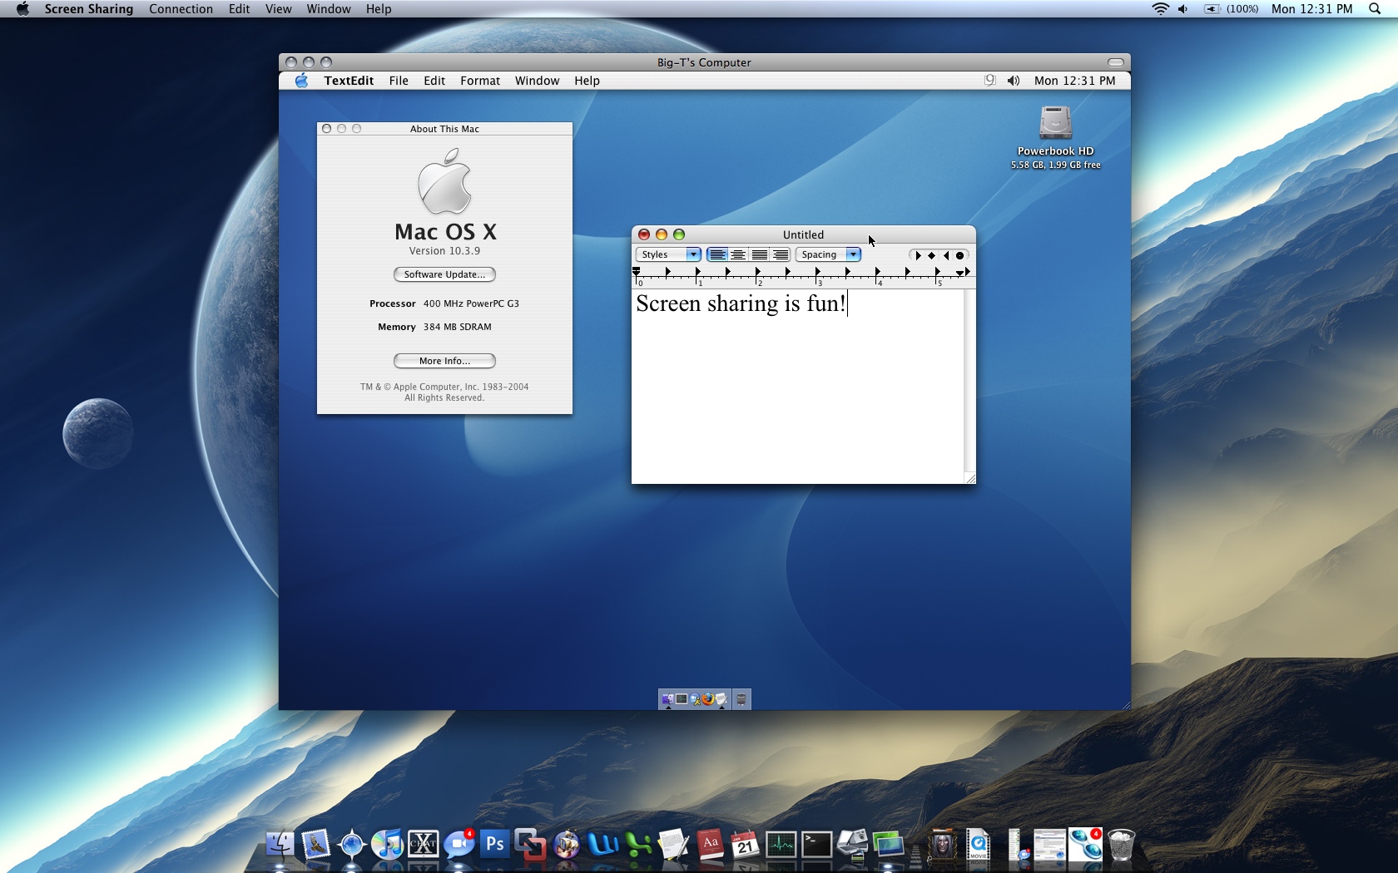Launch Microsoft Excel from the dock

(x=638, y=845)
